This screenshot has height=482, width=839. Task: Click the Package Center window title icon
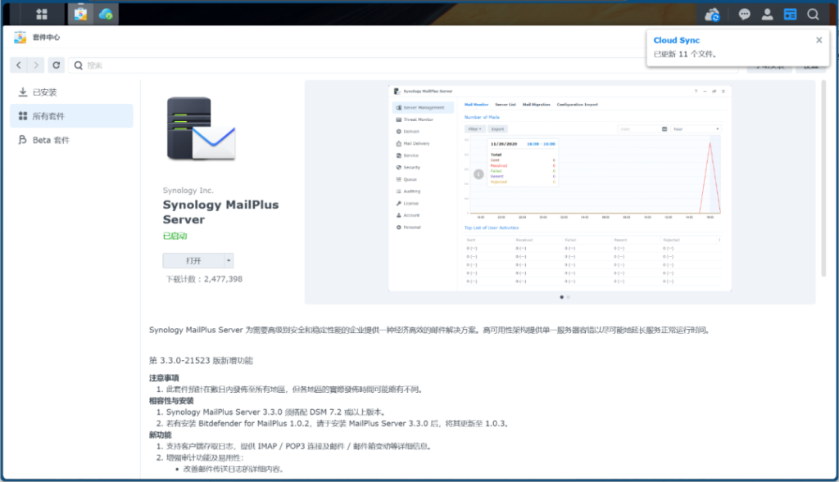click(x=20, y=38)
